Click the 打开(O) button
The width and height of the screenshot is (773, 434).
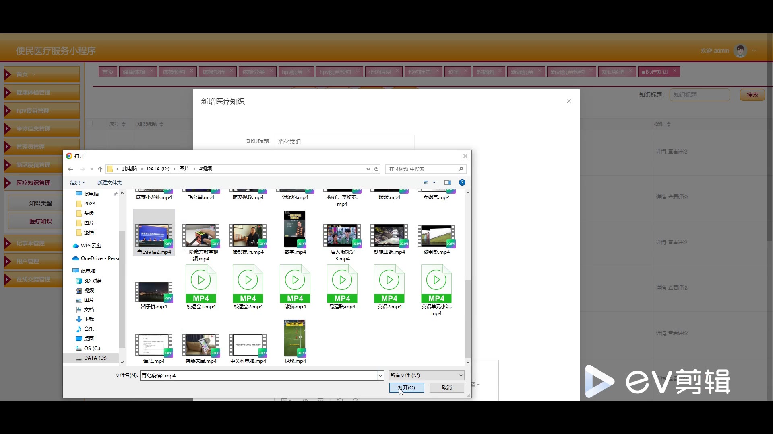pos(406,388)
